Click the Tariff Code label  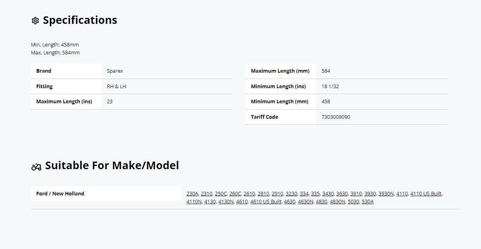[264, 117]
